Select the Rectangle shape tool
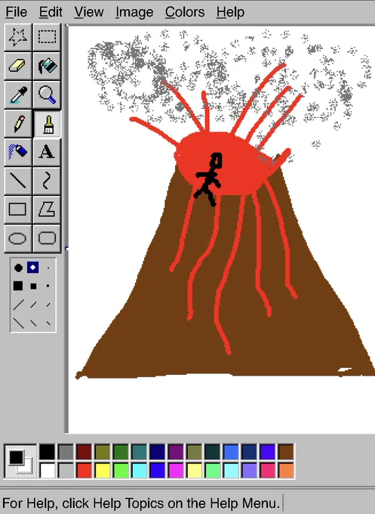 coord(18,209)
